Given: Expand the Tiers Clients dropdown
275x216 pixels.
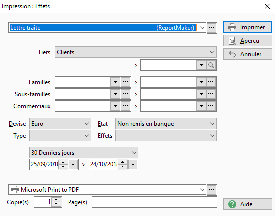Looking at the screenshot, I should 136,52.
